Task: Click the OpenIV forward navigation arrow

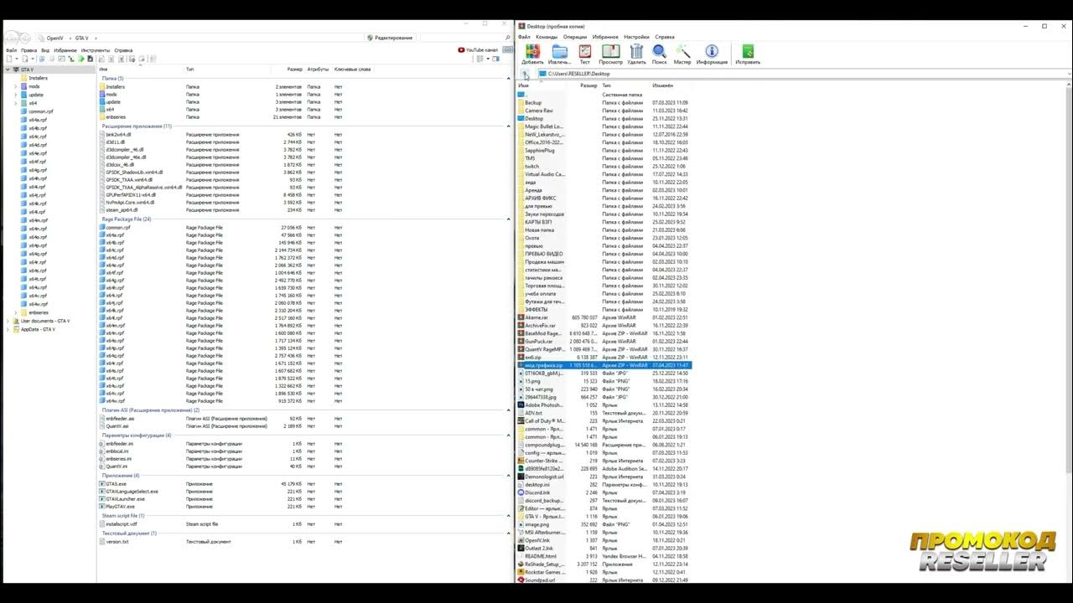Action: coord(27,39)
